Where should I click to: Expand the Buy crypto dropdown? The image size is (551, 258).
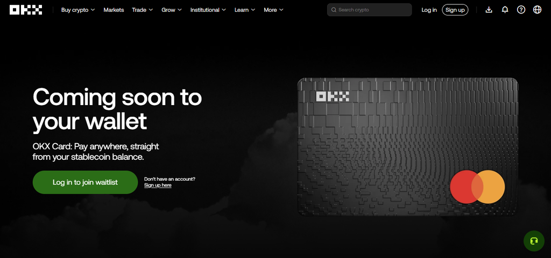78,10
